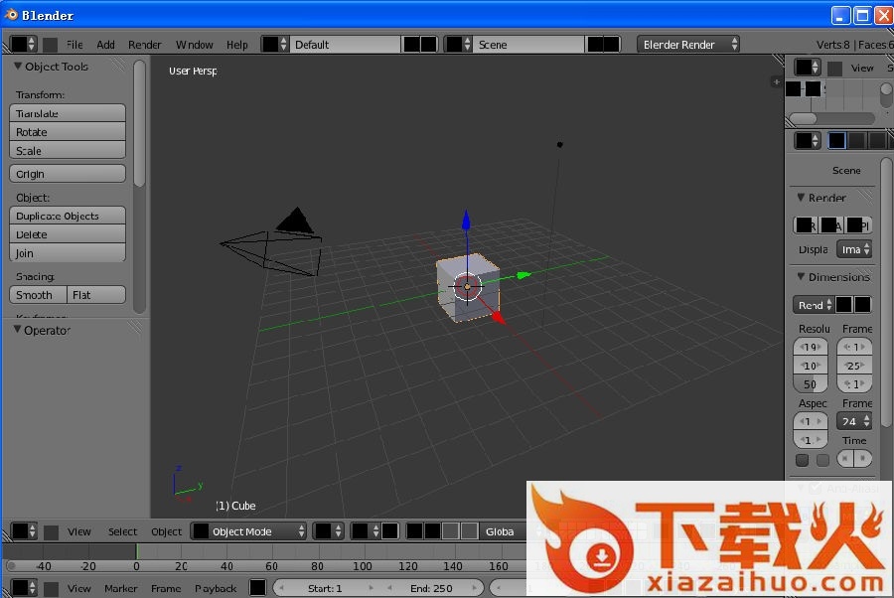Open the Marker menu in the timeline
Image resolution: width=894 pixels, height=598 pixels.
coord(121,588)
